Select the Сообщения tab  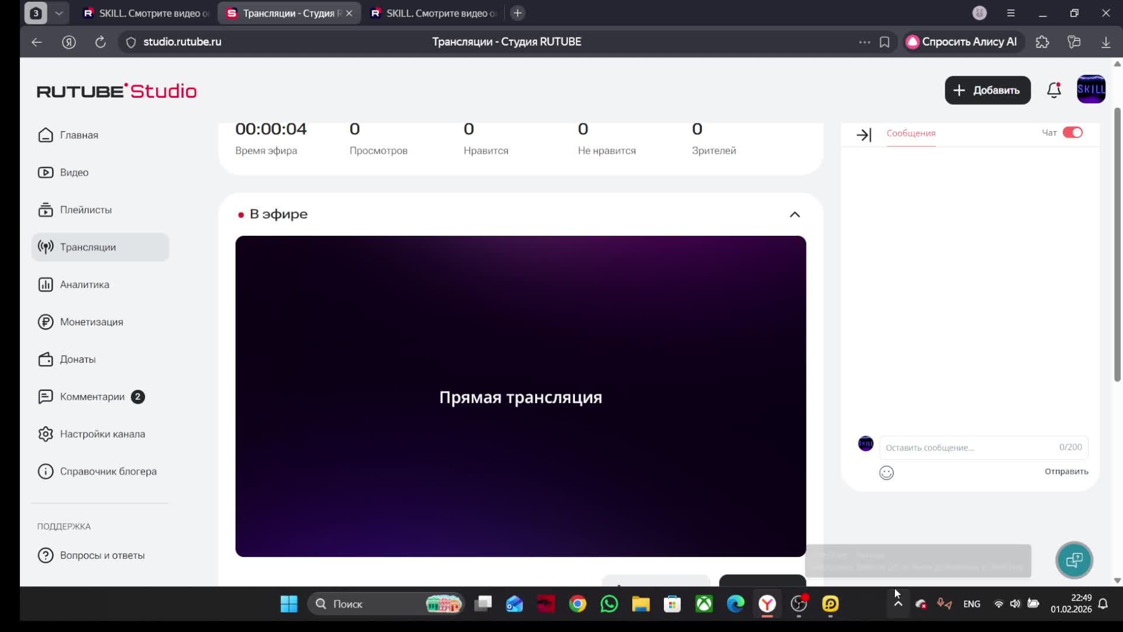(911, 133)
